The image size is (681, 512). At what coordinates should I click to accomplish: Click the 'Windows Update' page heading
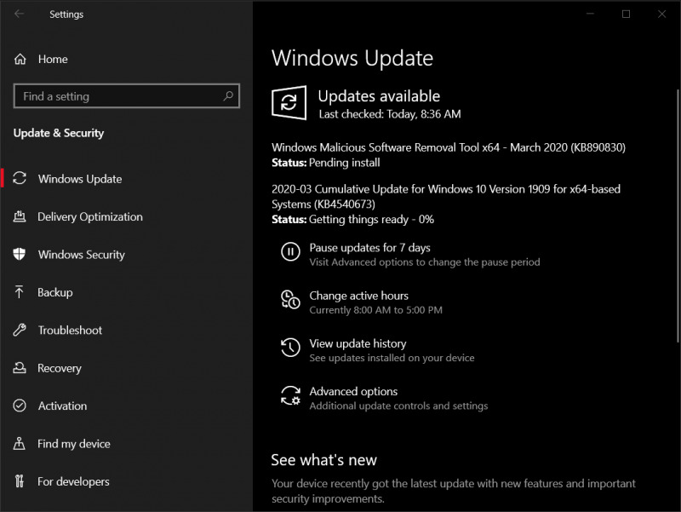click(352, 58)
